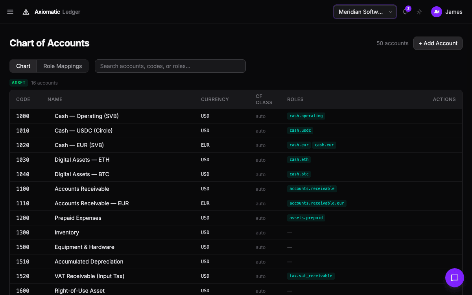Screen dimensions: 472x295
Task: Expand the Meridian Software organization dropdown
Action: [365, 12]
